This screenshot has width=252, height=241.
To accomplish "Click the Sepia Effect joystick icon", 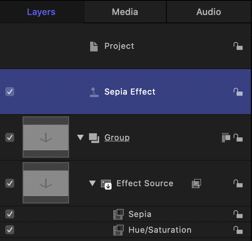I will (94, 92).
